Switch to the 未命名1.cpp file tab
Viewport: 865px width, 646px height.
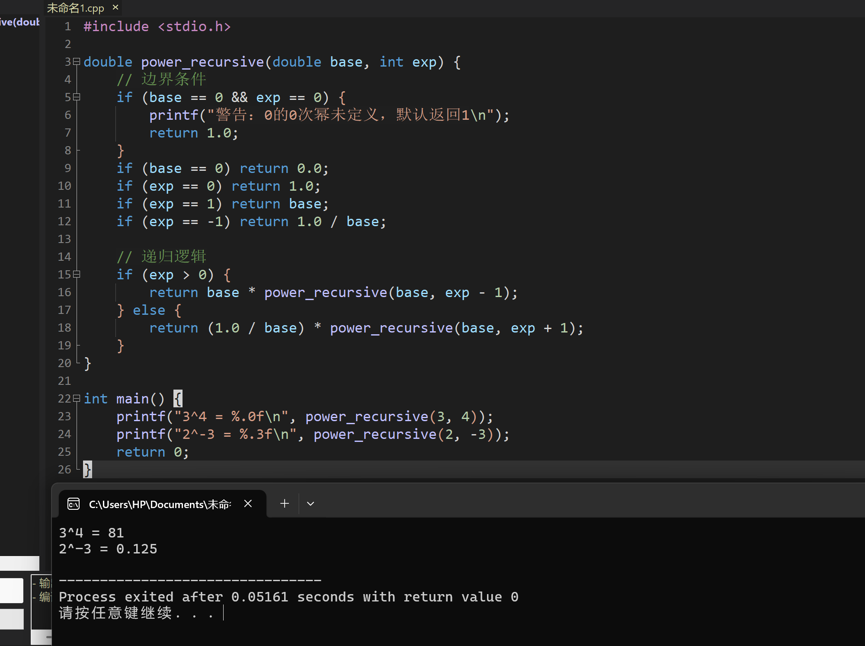click(x=76, y=8)
